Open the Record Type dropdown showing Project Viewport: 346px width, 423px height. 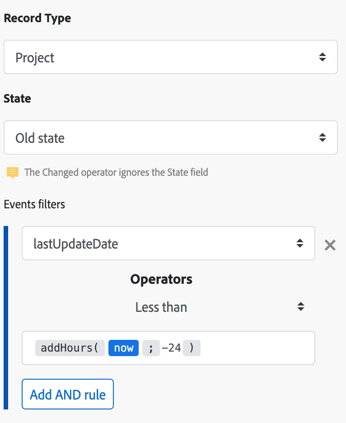point(170,57)
